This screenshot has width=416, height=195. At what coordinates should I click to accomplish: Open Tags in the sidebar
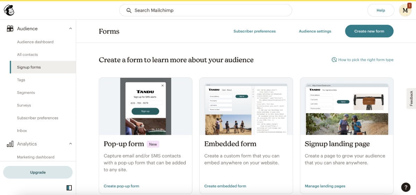(x=21, y=80)
